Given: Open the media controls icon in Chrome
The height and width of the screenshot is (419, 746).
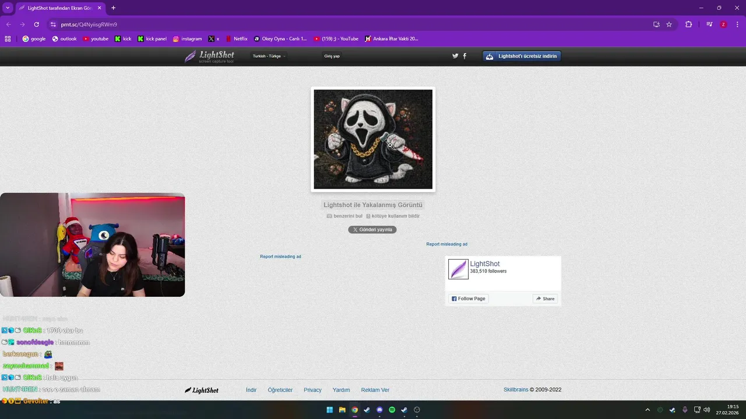Looking at the screenshot, I should click(x=709, y=24).
